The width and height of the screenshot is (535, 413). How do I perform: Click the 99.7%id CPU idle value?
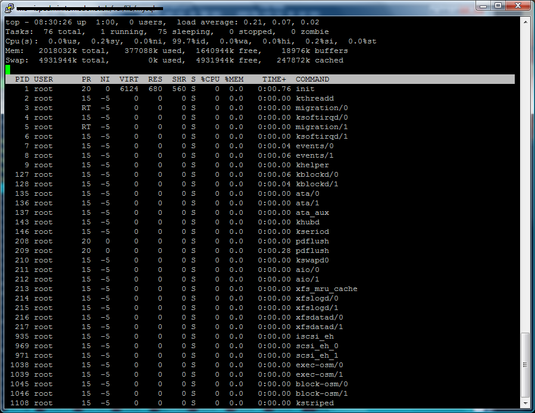pos(189,41)
